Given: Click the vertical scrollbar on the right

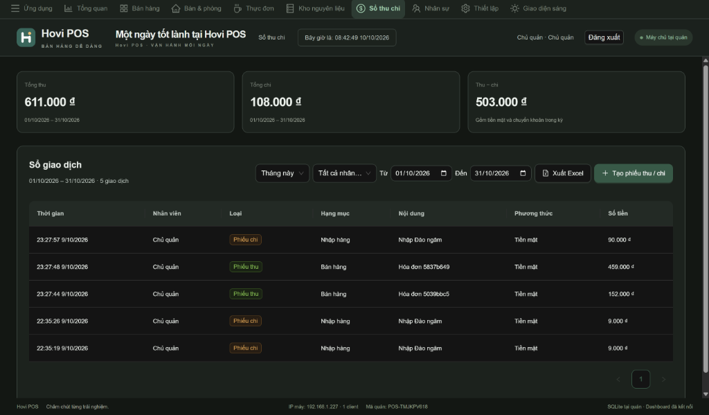Looking at the screenshot, I should [x=706, y=218].
